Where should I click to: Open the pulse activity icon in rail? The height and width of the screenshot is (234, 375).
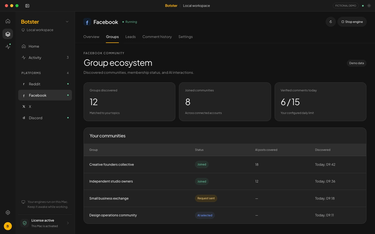[x=8, y=47]
